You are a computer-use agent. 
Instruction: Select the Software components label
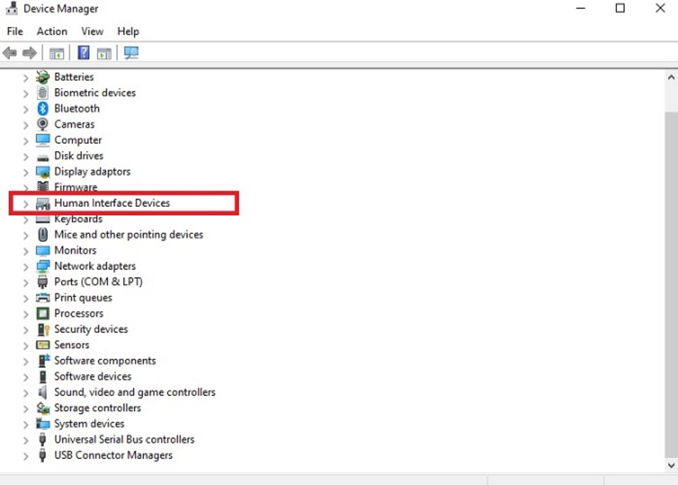click(x=105, y=361)
